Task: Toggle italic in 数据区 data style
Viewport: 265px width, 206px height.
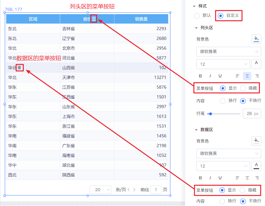Action: pyautogui.click(x=210, y=178)
